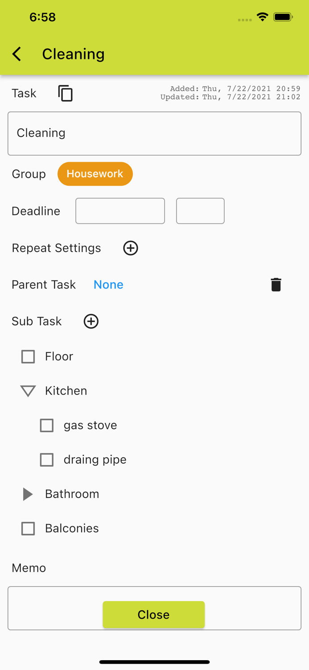Open parent task selection via None link
Viewport: 309px width, 670px height.
108,285
